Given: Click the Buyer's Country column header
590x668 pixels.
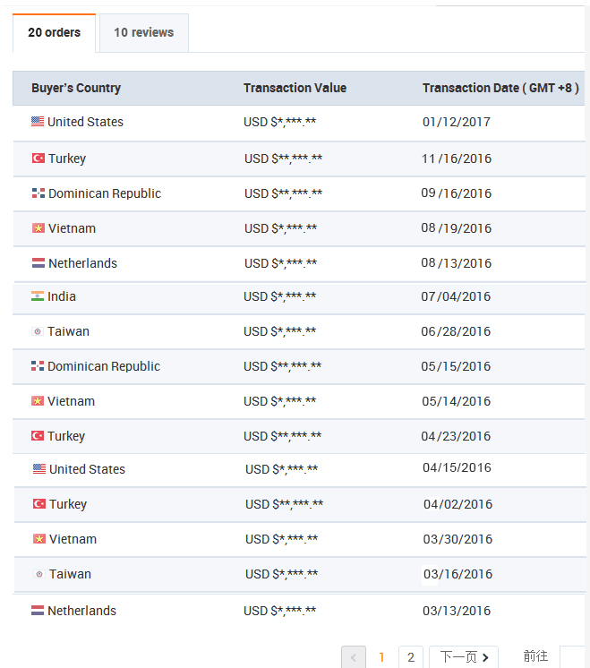Looking at the screenshot, I should click(x=76, y=88).
